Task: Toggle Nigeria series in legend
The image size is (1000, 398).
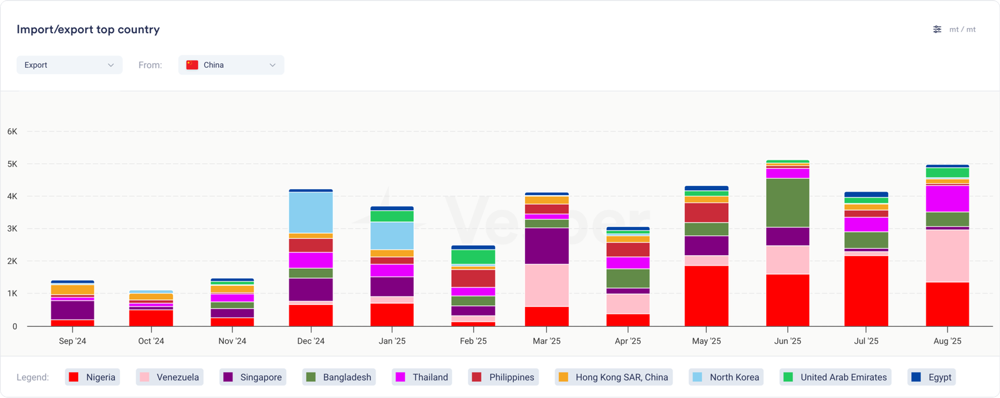Action: [x=92, y=377]
